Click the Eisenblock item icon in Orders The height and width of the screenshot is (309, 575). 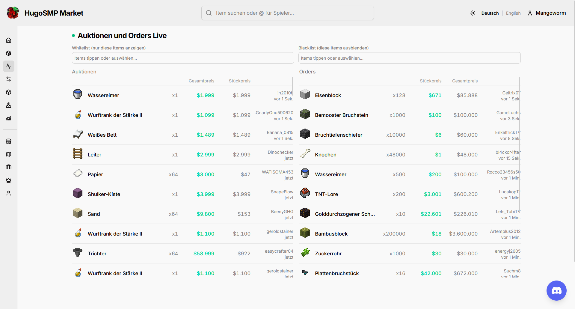305,94
